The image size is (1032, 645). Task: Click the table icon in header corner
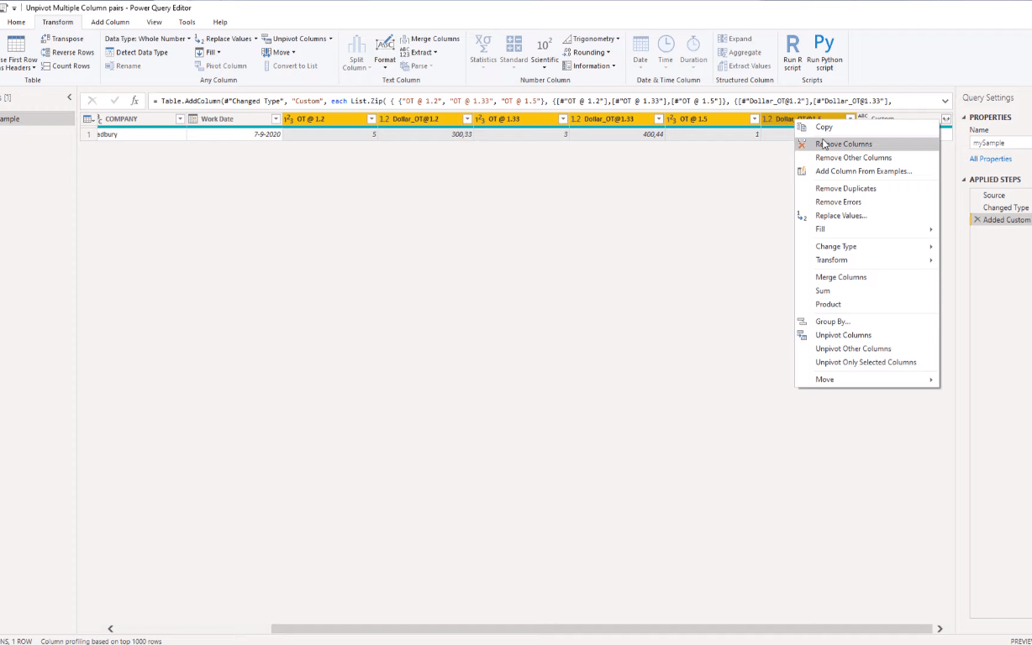tap(87, 119)
